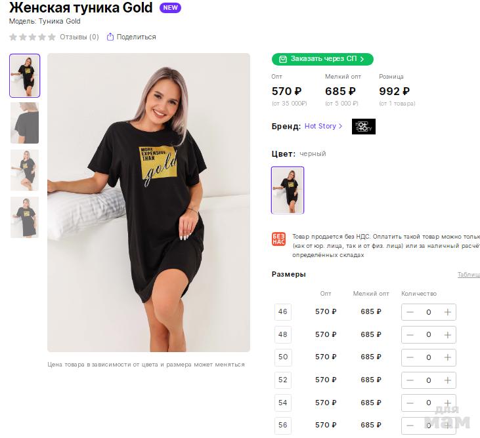The height and width of the screenshot is (438, 480).
Task: Open the size table link
Action: [468, 275]
